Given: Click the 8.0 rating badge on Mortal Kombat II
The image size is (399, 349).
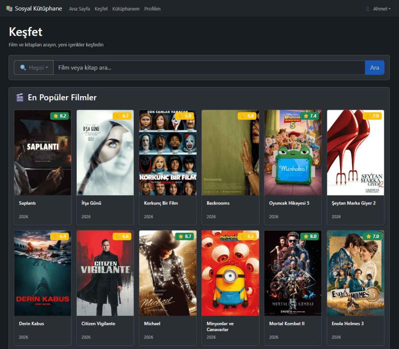Looking at the screenshot, I should tap(310, 236).
